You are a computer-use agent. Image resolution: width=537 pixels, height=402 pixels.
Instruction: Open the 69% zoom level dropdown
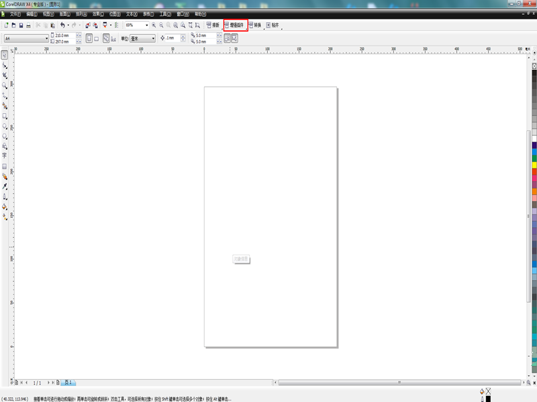pos(147,25)
